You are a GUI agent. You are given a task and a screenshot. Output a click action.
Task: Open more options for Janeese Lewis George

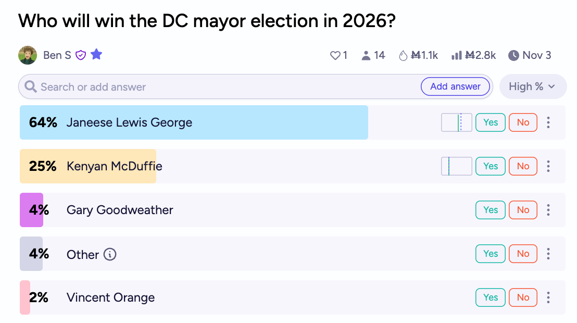point(548,122)
